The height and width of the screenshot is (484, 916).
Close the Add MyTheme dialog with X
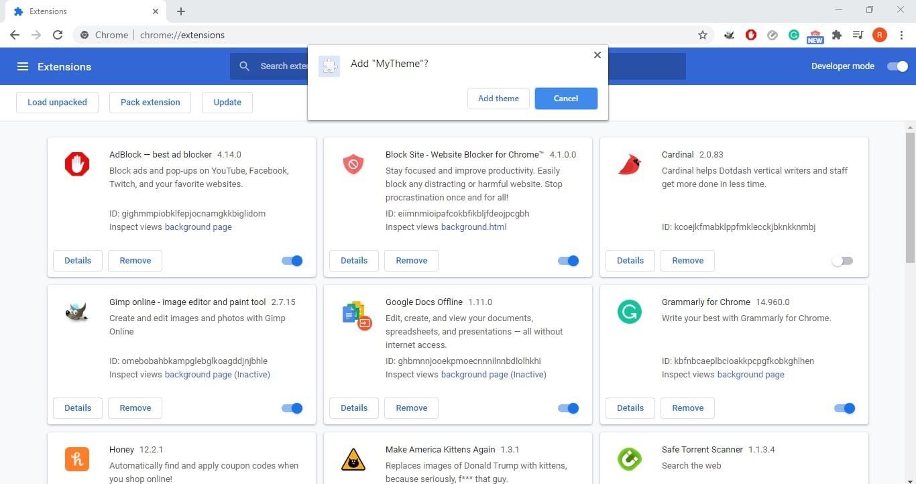[597, 55]
